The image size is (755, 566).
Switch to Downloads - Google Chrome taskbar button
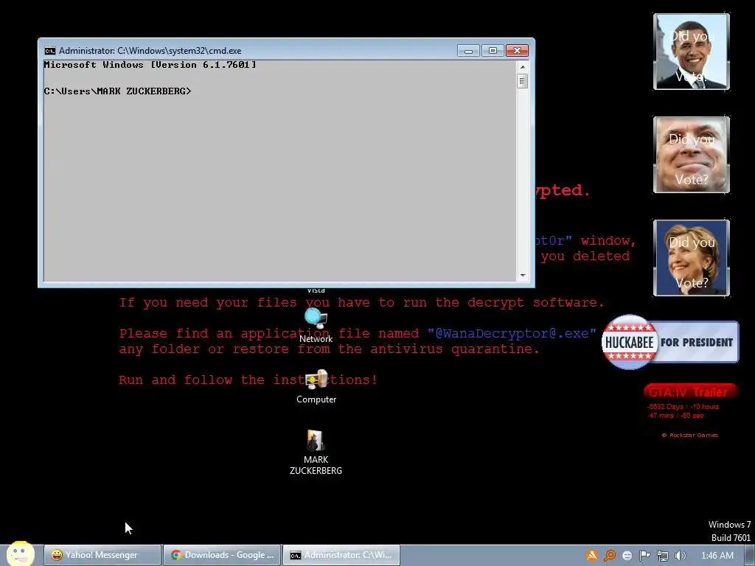point(221,555)
